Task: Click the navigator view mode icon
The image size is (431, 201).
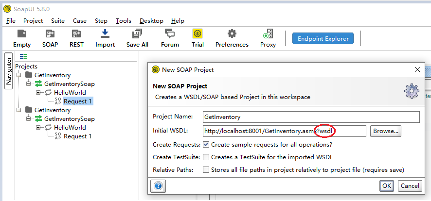Action: (x=24, y=56)
